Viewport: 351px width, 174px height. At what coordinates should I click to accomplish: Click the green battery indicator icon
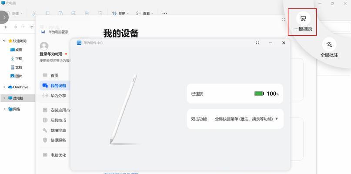point(259,94)
